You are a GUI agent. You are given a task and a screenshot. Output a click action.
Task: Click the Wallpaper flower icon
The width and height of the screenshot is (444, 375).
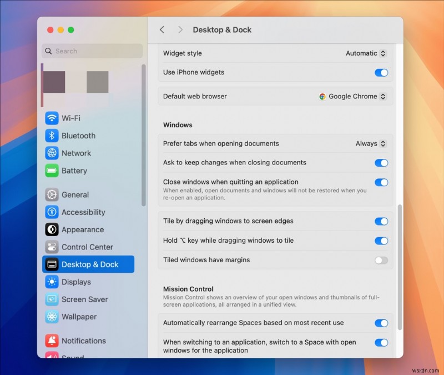(x=52, y=317)
